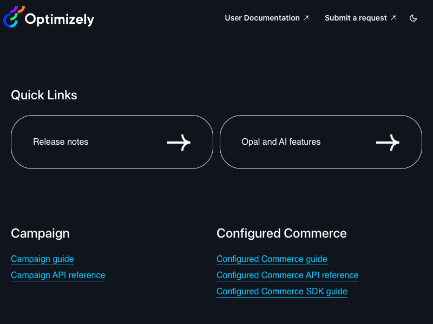Screen dimensions: 433x324
Task: Open the Campaign API reference link
Action: tap(58, 275)
